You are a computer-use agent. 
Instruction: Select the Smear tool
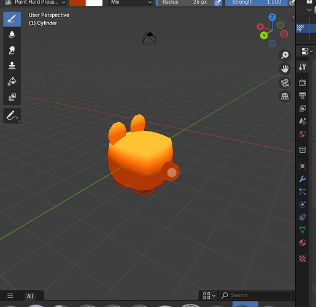coord(12,50)
